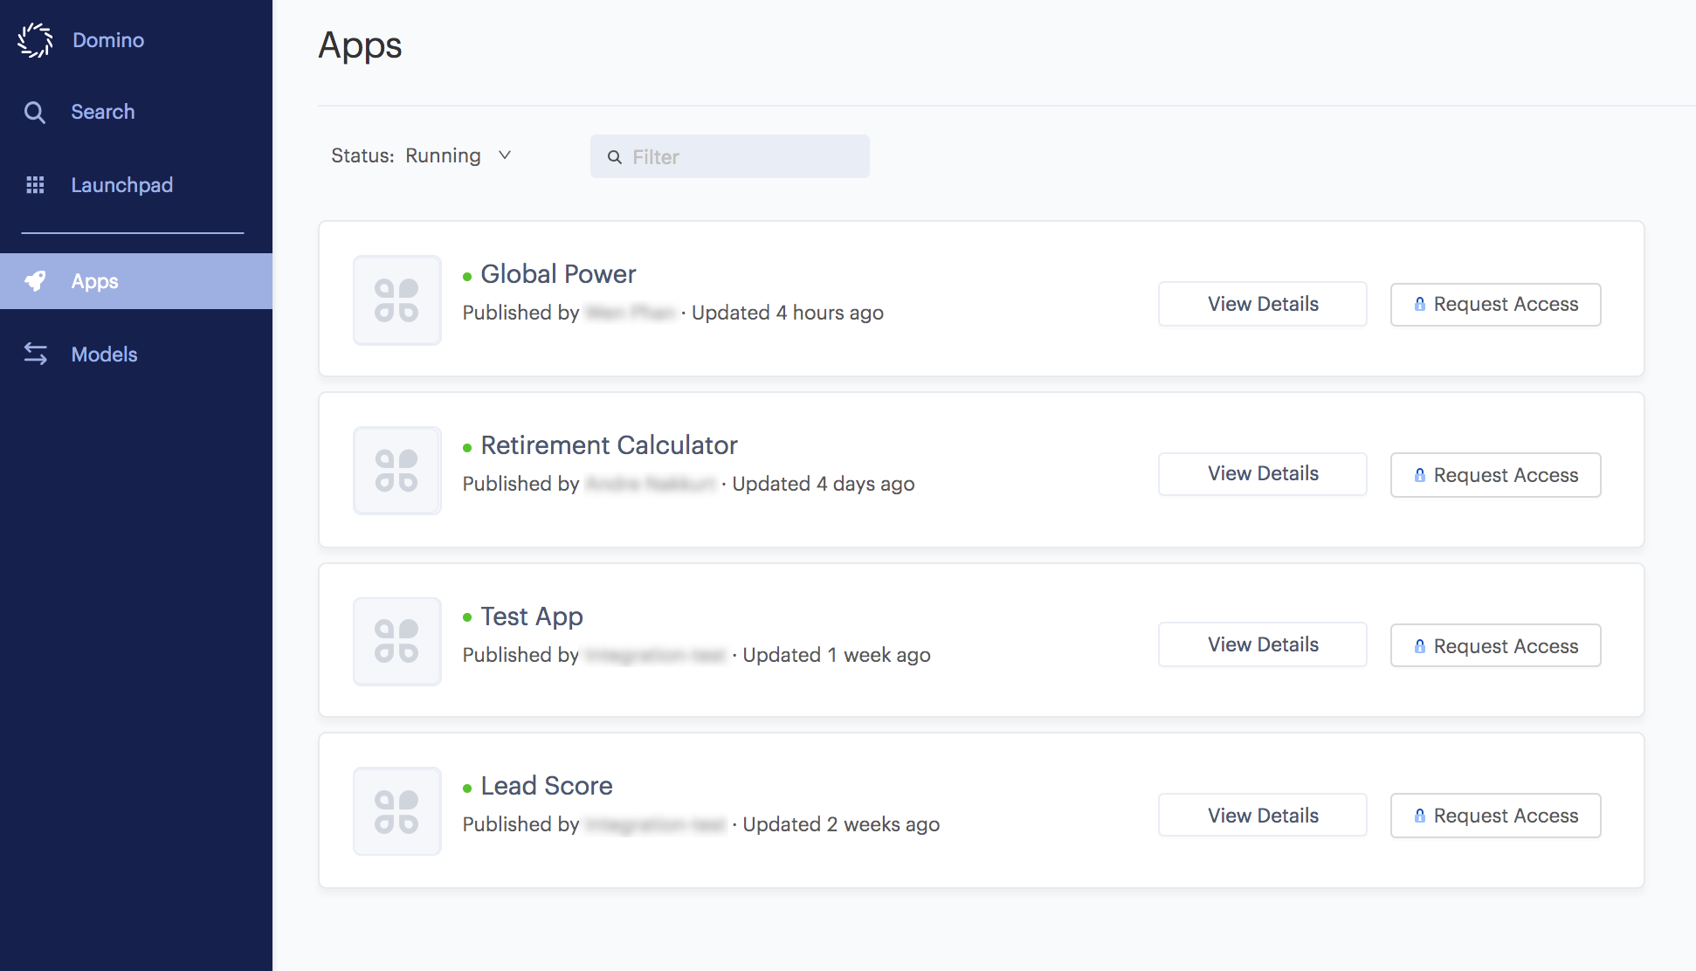The width and height of the screenshot is (1696, 971).
Task: Click green status dot on Global Power
Action: click(x=466, y=272)
